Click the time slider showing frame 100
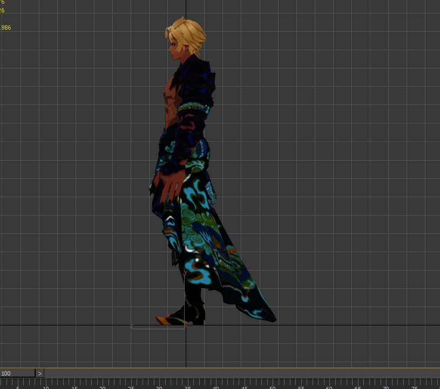Image resolution: width=440 pixels, height=389 pixels. click(x=17, y=373)
